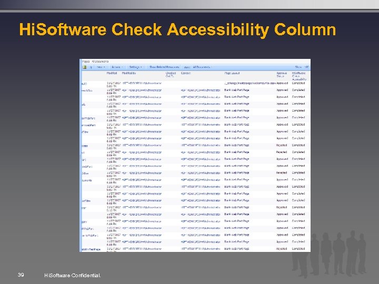Click slide number 39
Screen dimensions: 379x284
point(21,275)
